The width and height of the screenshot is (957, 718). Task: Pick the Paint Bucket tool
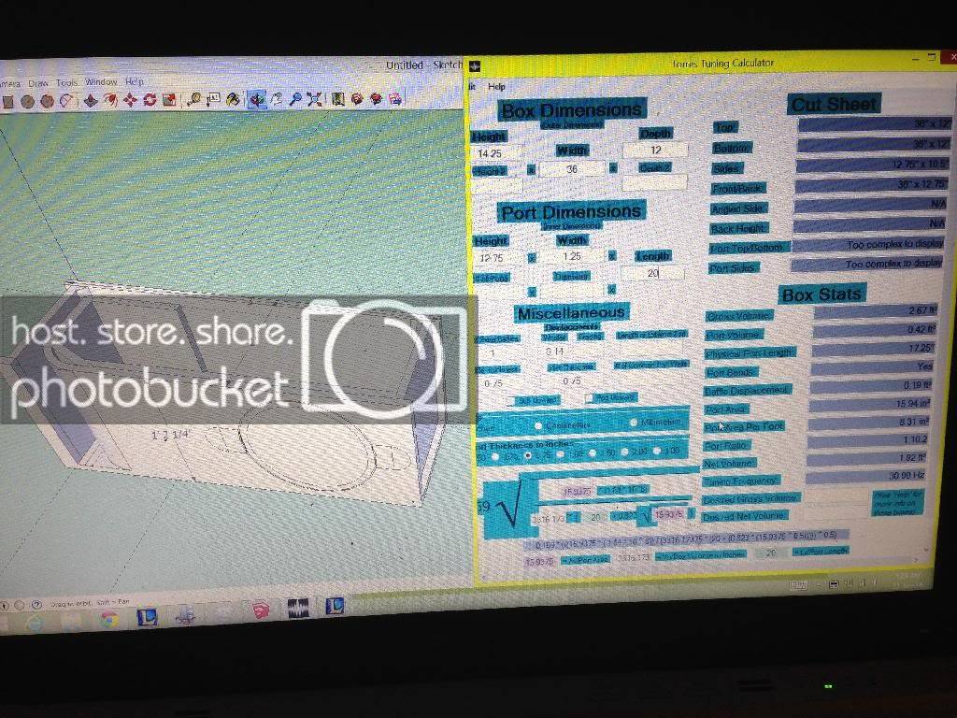[x=233, y=99]
